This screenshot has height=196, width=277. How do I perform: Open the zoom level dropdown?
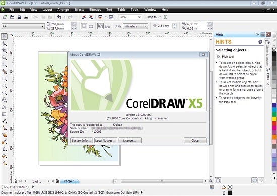(140, 17)
